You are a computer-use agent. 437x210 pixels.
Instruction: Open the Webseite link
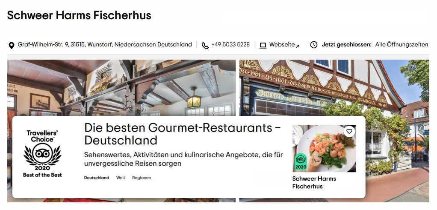coord(282,44)
